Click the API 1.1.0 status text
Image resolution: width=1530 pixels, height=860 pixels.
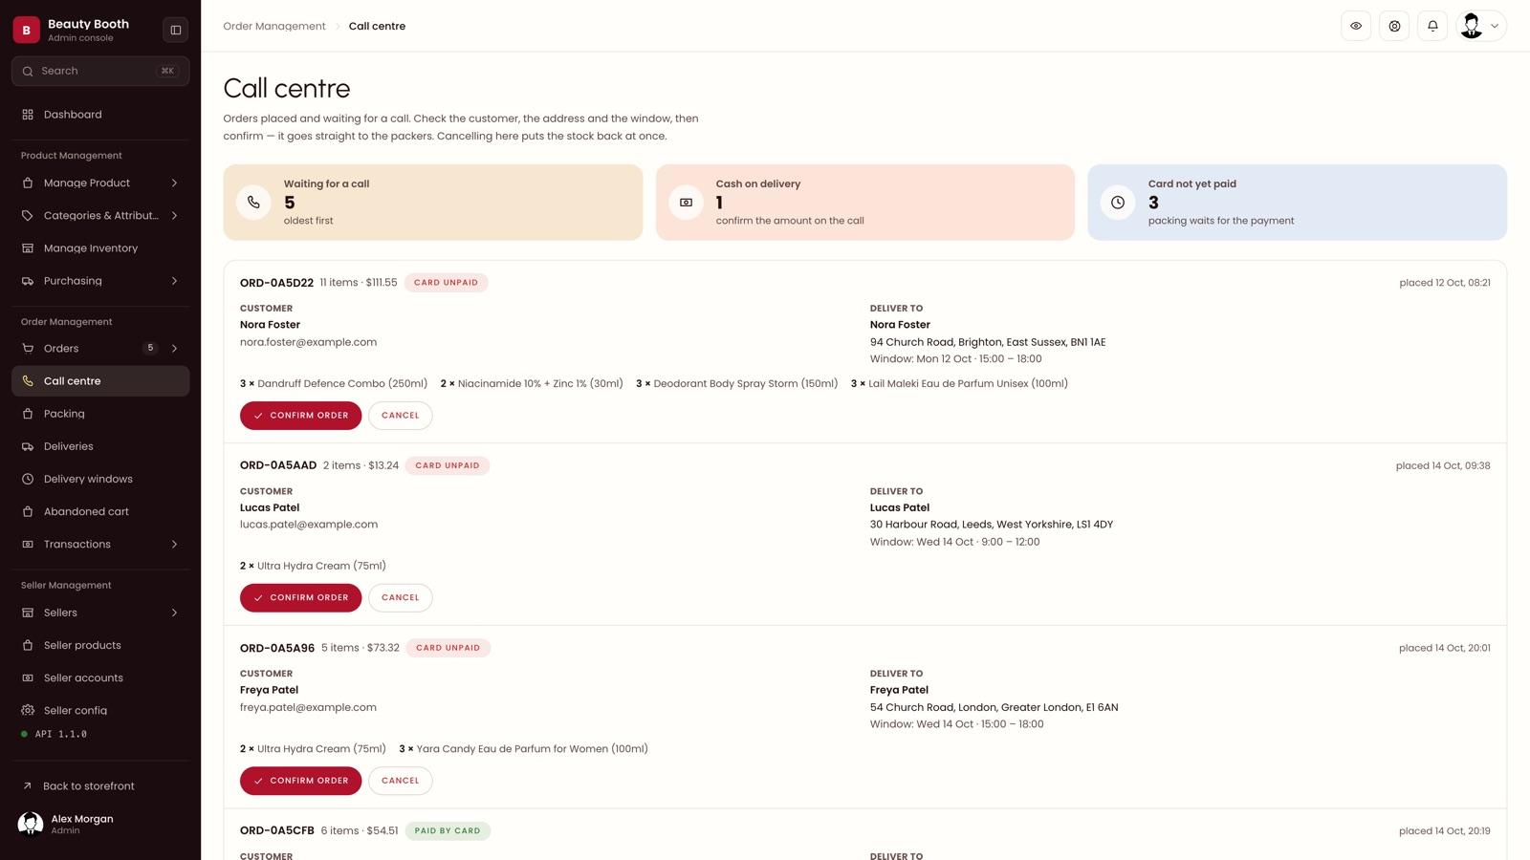60,734
